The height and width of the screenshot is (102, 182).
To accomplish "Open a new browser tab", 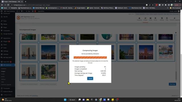I will pos(26,2).
